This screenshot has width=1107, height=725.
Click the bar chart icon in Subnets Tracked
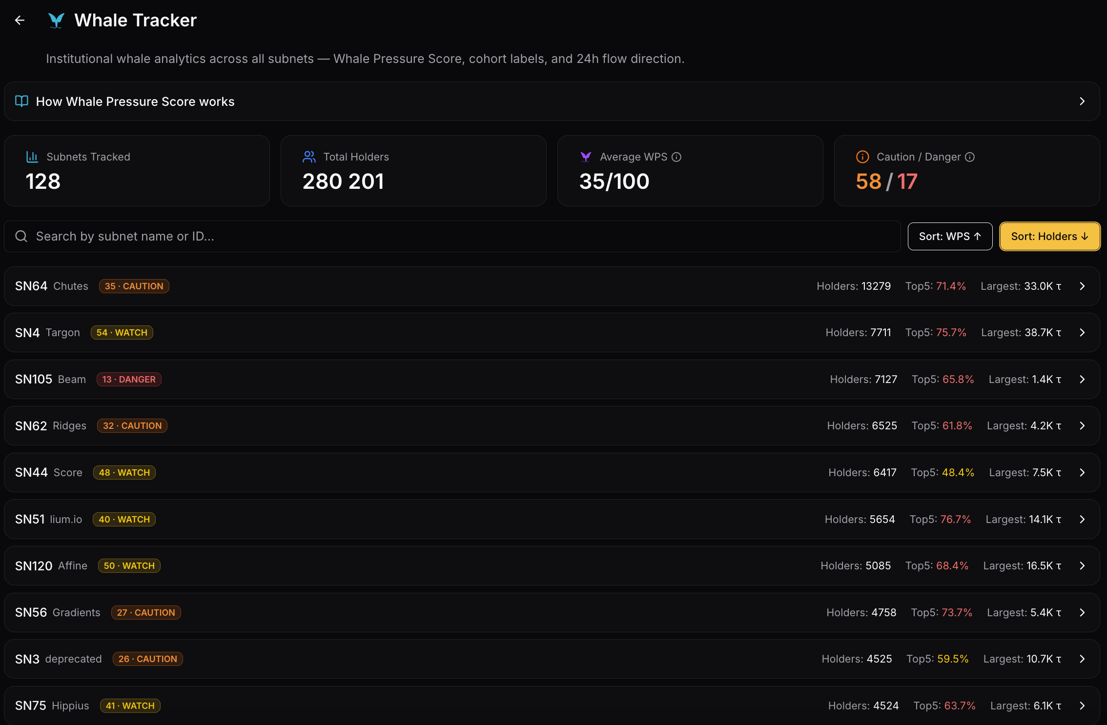32,157
